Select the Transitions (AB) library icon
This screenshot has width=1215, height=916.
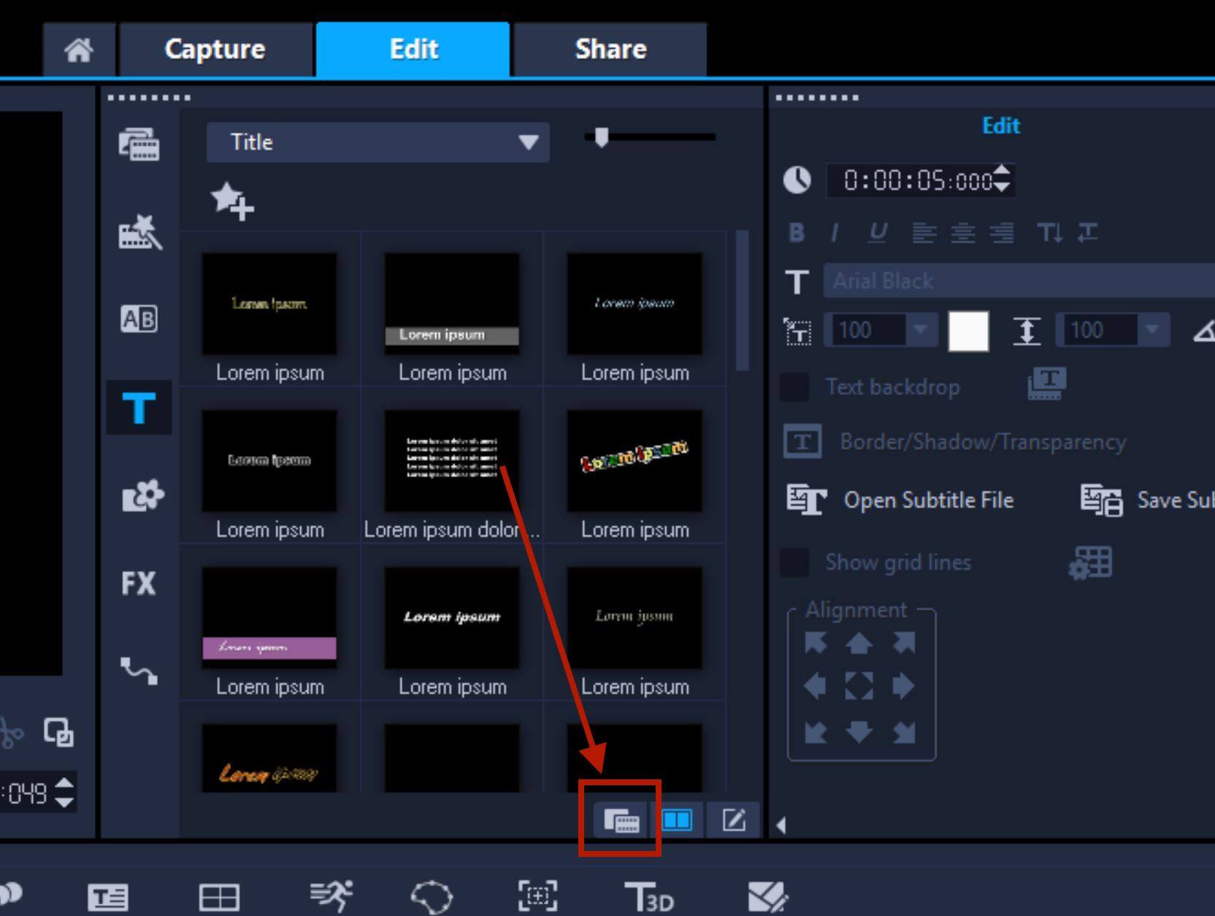[x=139, y=319]
